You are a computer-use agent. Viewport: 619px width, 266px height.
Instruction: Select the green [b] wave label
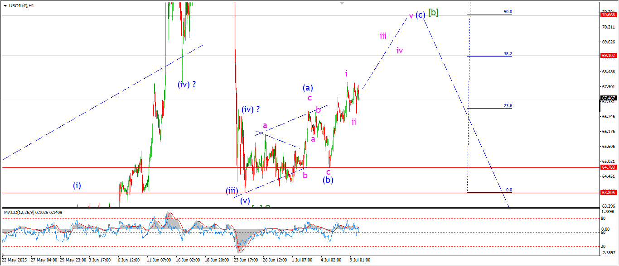coord(433,13)
